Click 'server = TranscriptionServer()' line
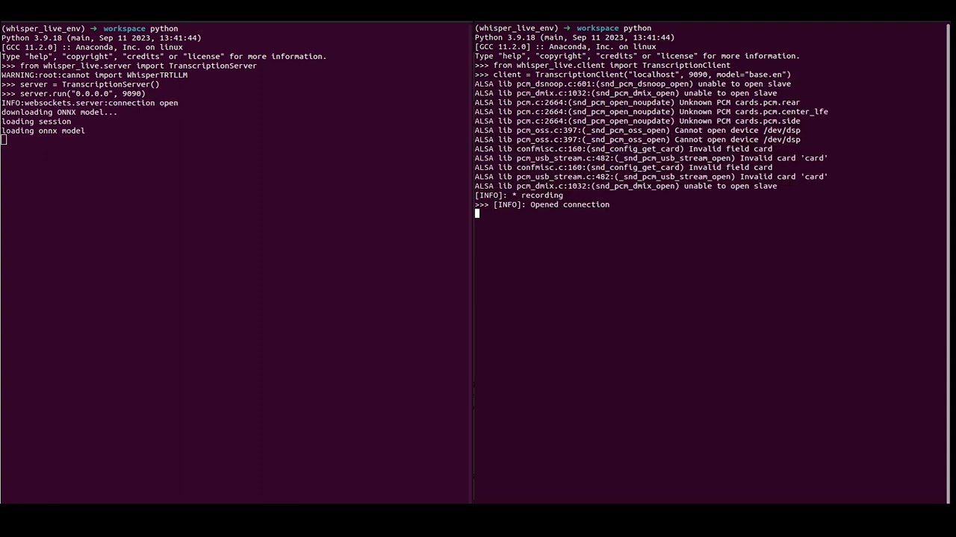This screenshot has height=537, width=956. tap(81, 84)
